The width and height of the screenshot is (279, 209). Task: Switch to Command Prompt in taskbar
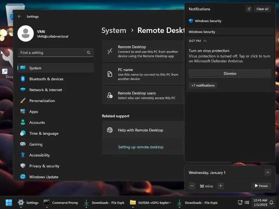[x=61, y=202]
